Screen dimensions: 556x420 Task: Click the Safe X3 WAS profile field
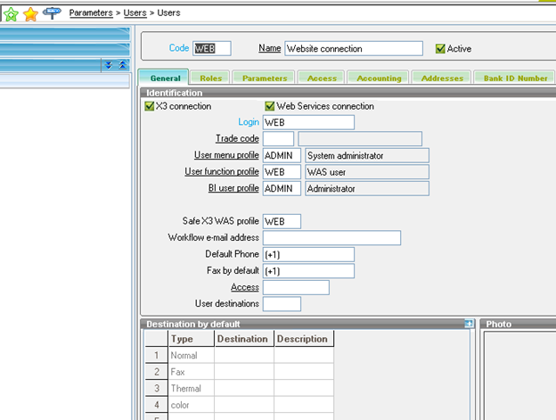[282, 221]
